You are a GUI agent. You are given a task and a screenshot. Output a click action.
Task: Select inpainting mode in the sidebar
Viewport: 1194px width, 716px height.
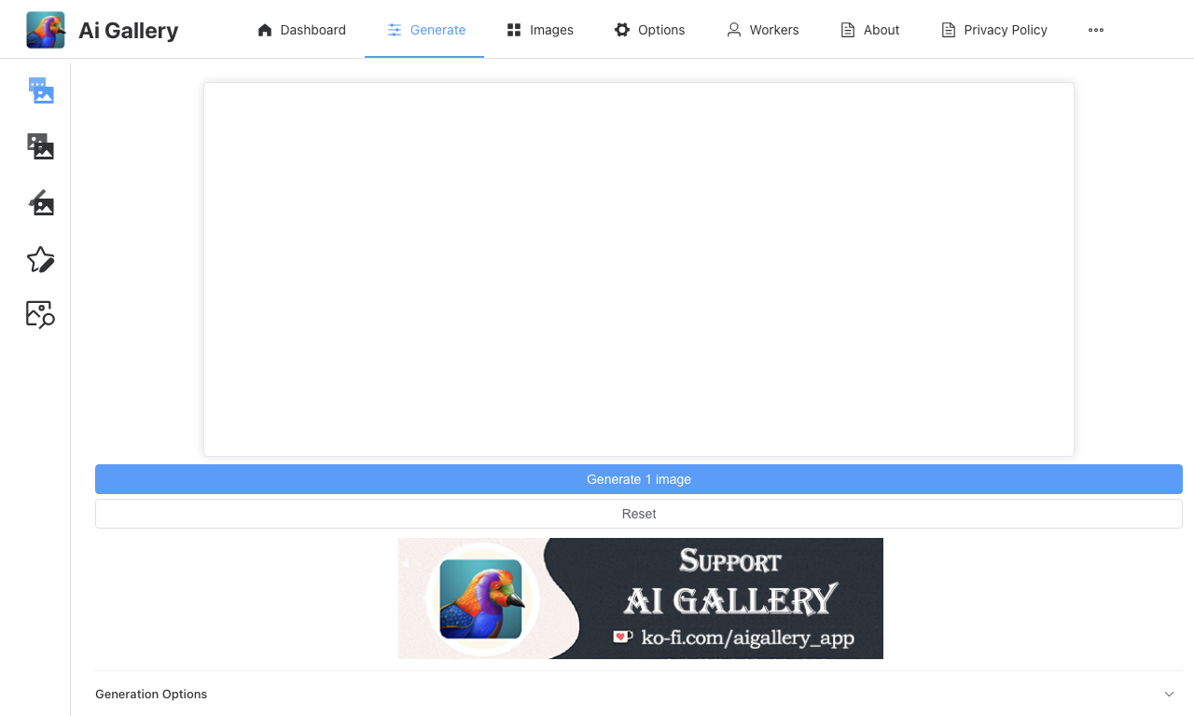pos(41,202)
